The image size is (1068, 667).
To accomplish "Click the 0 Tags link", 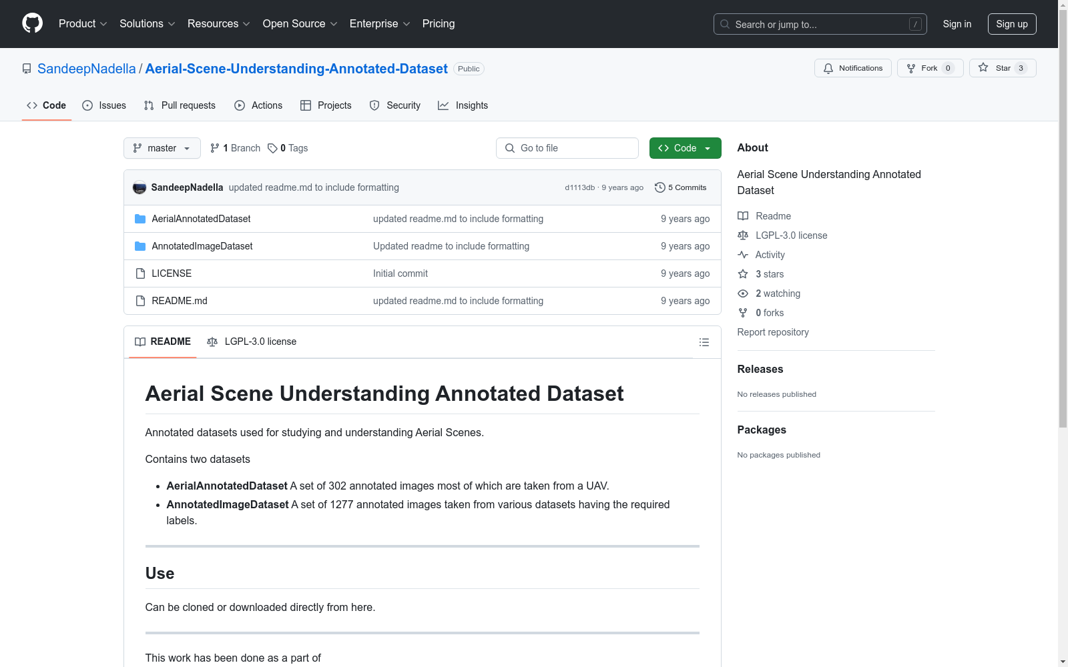I will [x=288, y=148].
